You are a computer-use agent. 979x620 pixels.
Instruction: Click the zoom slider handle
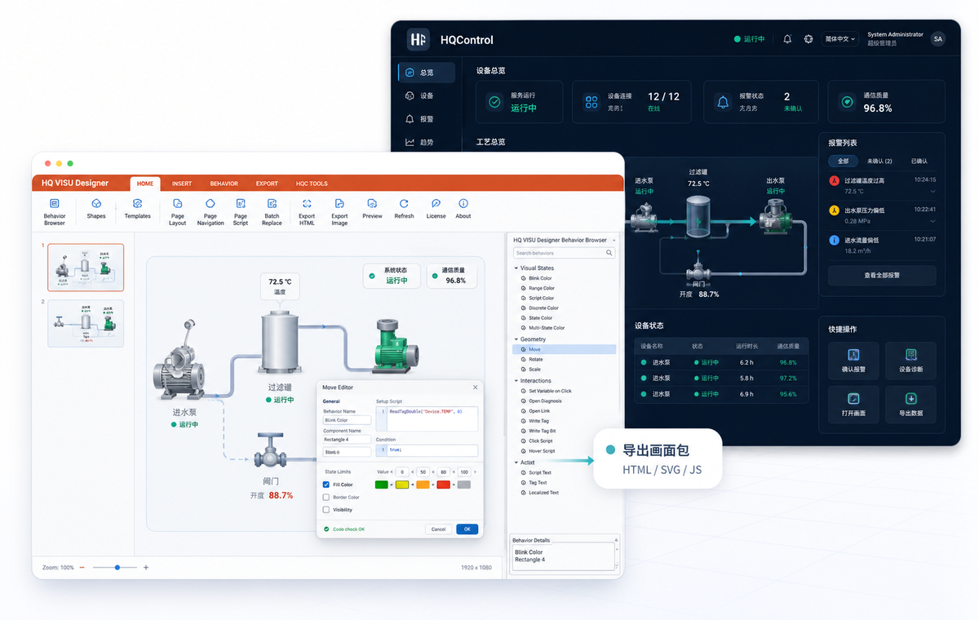[117, 567]
